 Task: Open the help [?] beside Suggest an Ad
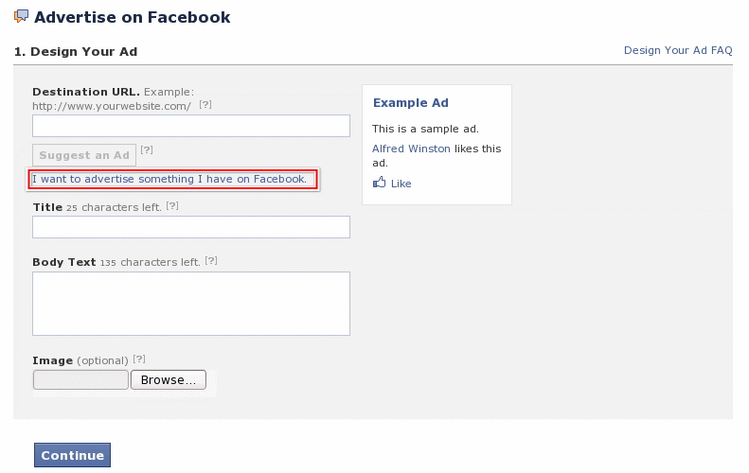pyautogui.click(x=147, y=149)
